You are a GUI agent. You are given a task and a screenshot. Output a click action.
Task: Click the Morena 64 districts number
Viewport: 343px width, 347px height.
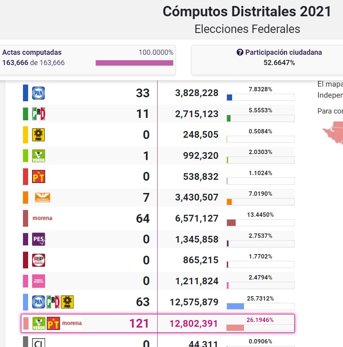coord(142,218)
